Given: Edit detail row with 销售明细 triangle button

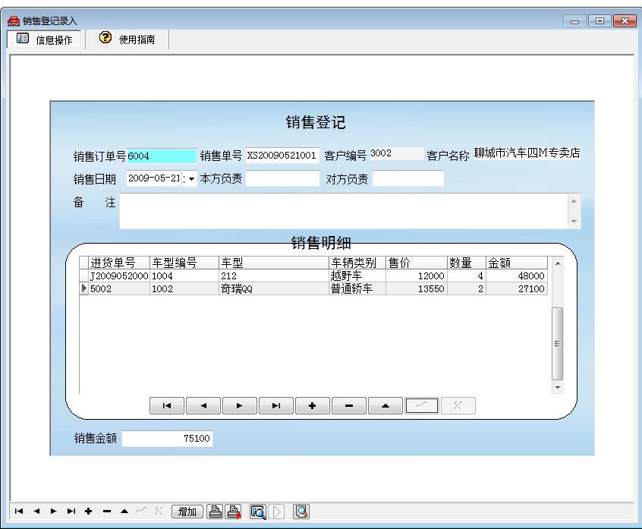Looking at the screenshot, I should tap(386, 406).
